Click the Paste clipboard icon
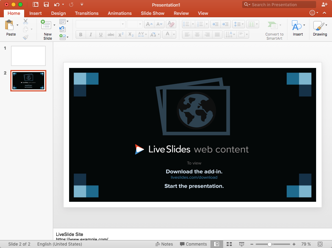The width and height of the screenshot is (332, 248). pyautogui.click(x=9, y=25)
